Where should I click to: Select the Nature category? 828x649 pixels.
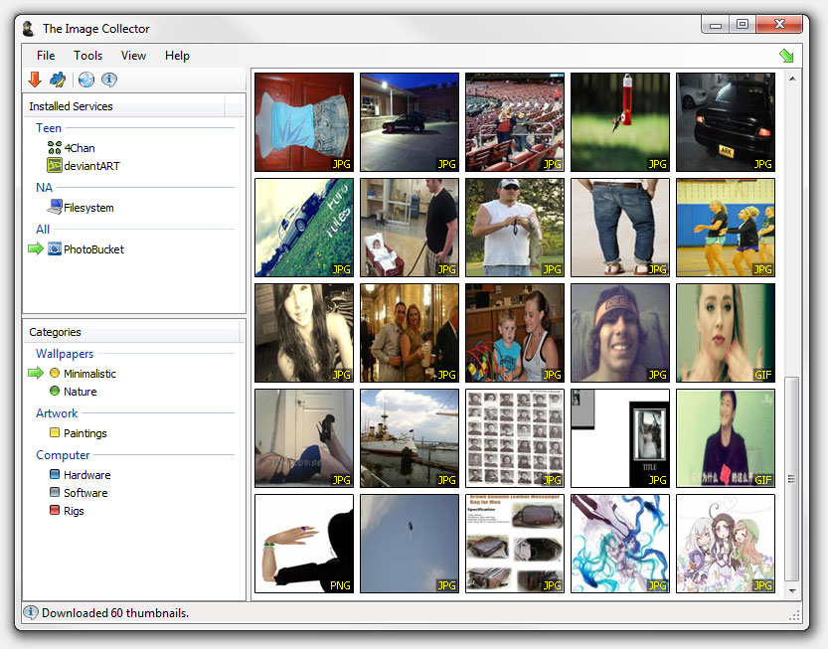pyautogui.click(x=80, y=392)
